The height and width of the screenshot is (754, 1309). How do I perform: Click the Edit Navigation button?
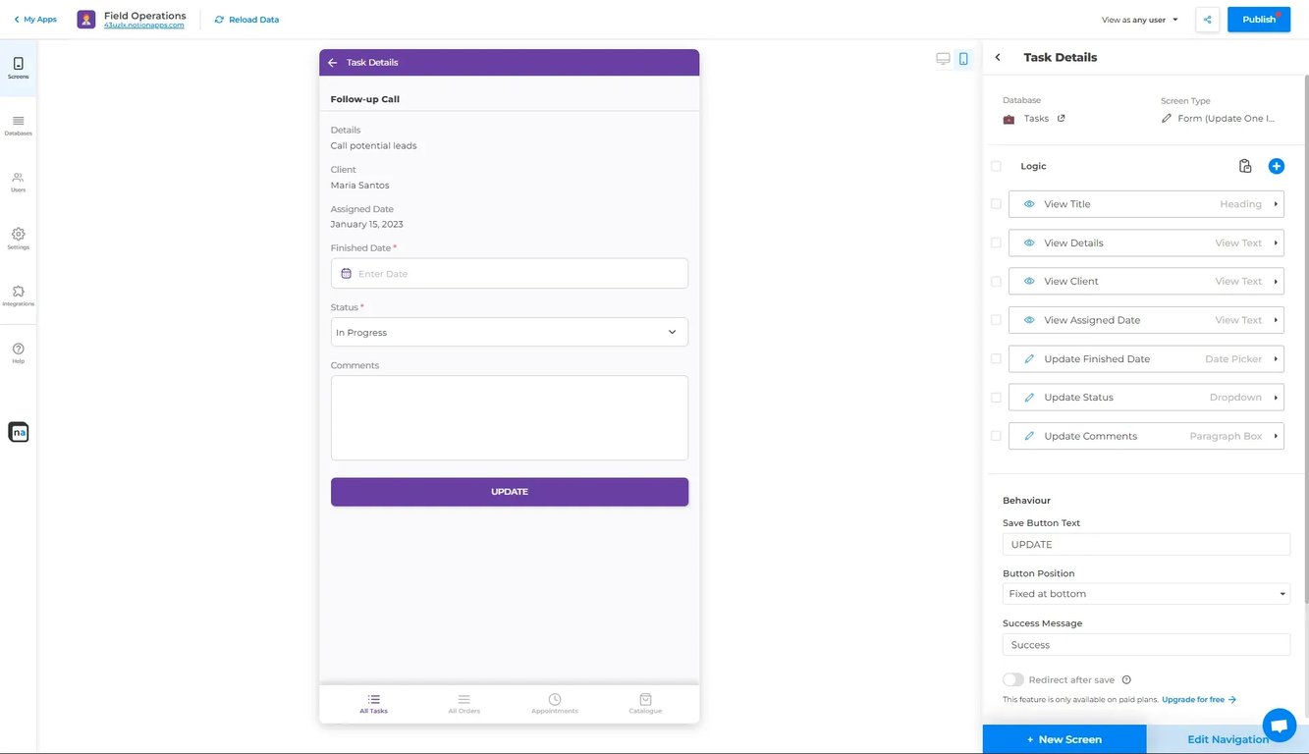pyautogui.click(x=1227, y=739)
